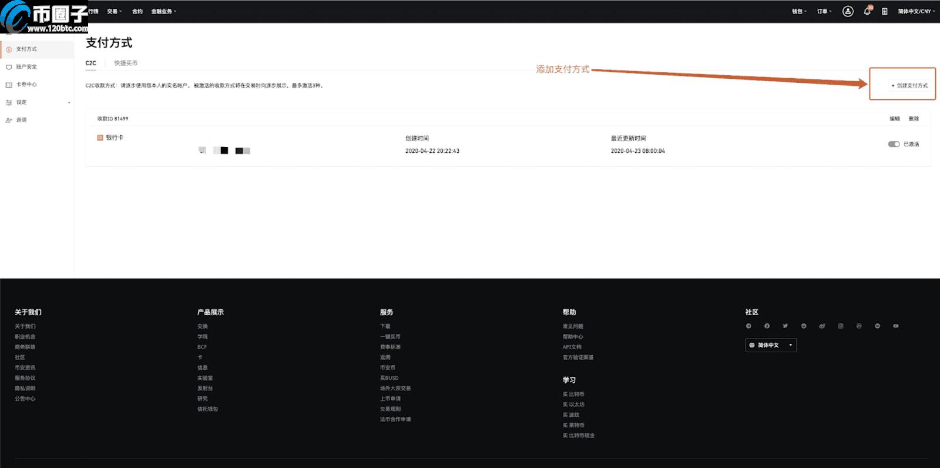Image resolution: width=940 pixels, height=468 pixels.
Task: Click the creation time 2020-04-22 20:22:43
Action: [x=432, y=151]
